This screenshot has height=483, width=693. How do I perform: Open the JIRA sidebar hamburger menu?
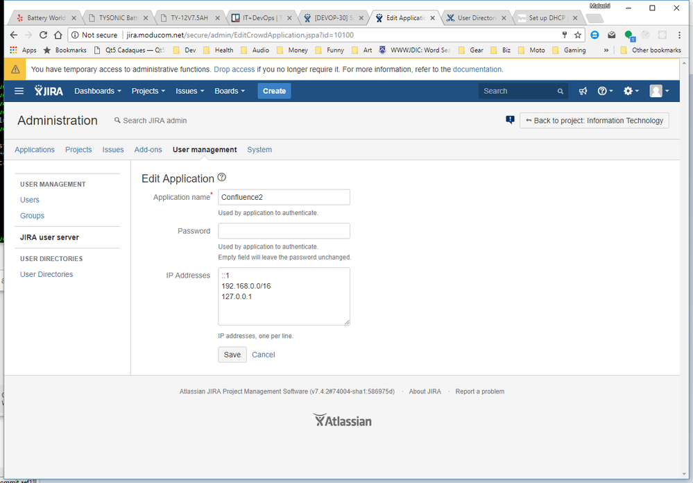coord(19,91)
